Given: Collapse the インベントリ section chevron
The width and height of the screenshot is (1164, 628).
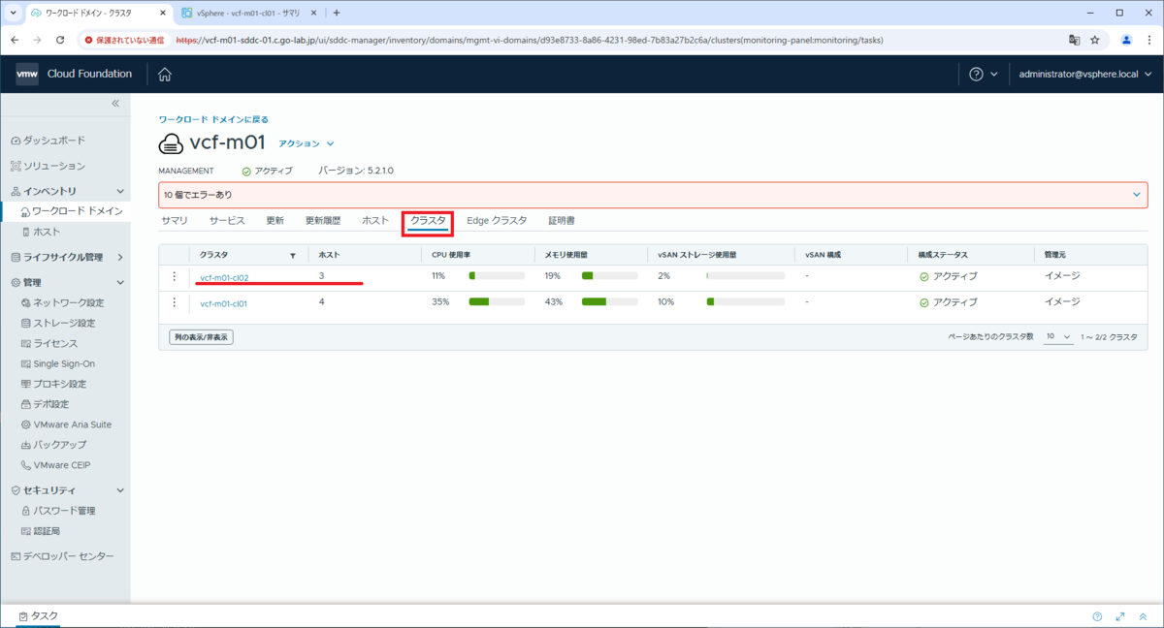Looking at the screenshot, I should tap(120, 191).
